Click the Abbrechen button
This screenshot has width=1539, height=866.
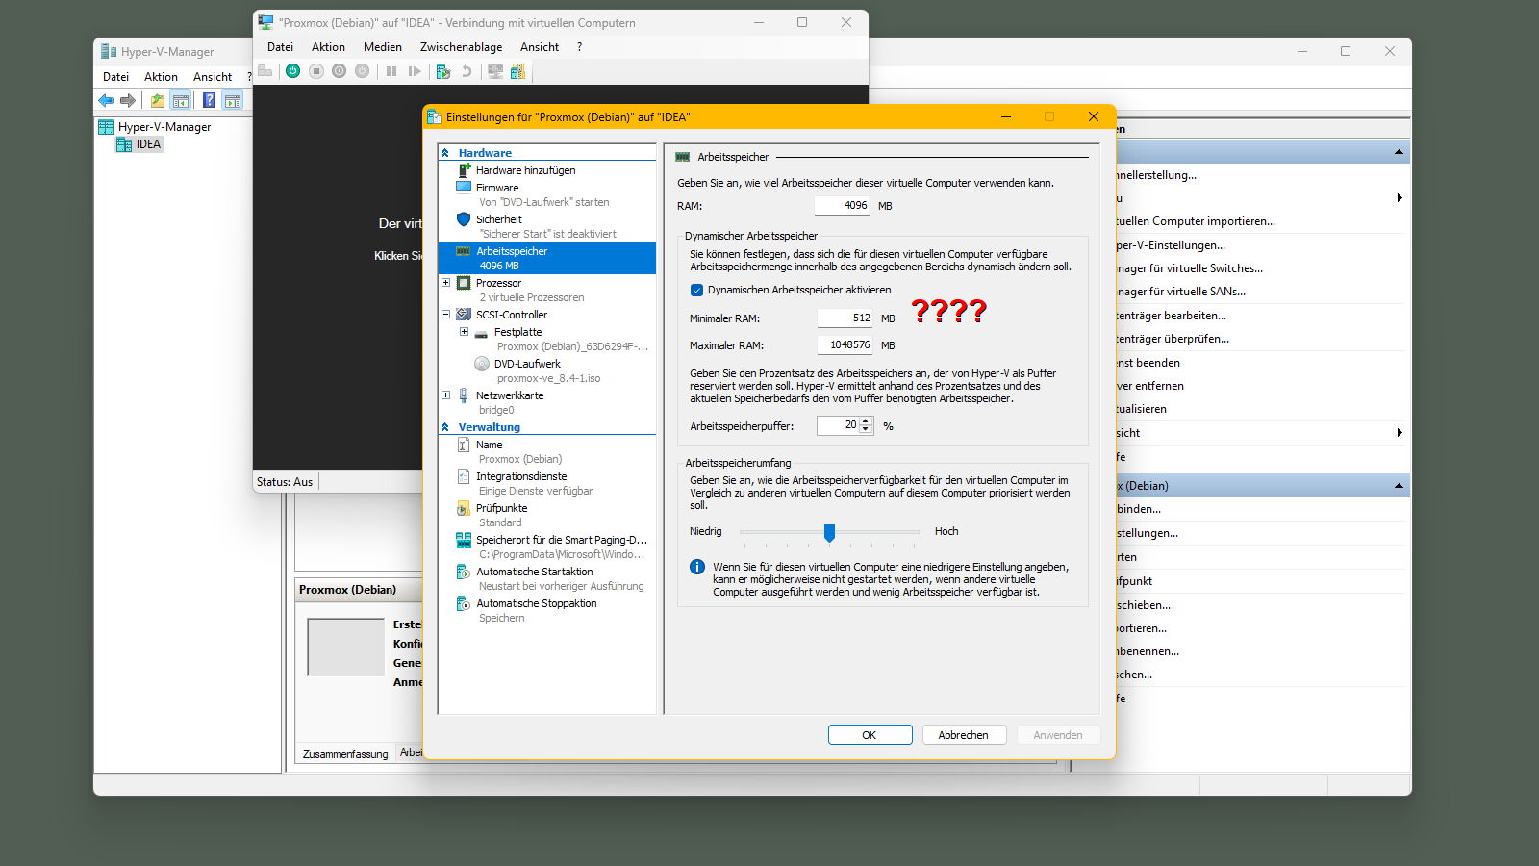coord(963,735)
